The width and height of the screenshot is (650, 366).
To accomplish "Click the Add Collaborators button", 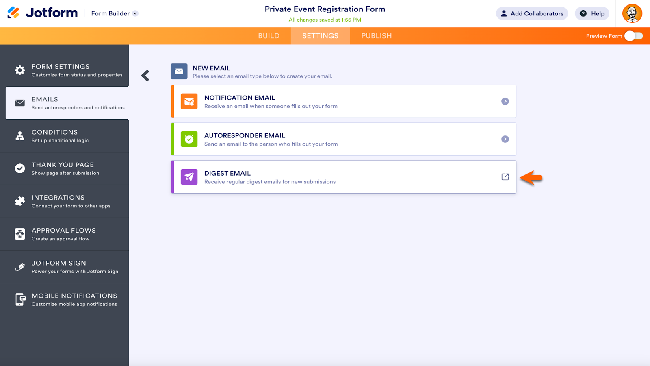I will 532,13.
